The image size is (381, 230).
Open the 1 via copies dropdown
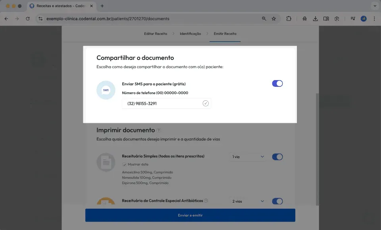click(x=248, y=157)
